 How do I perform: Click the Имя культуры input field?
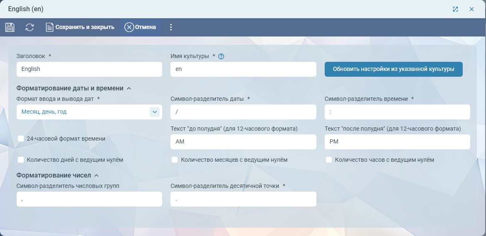[x=243, y=69]
